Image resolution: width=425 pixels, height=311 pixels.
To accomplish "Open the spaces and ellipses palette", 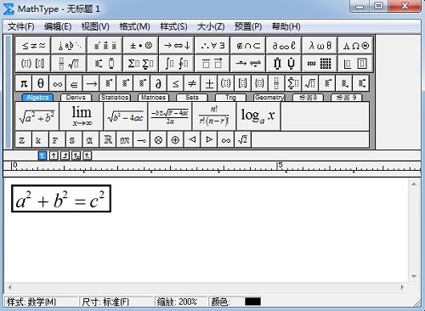I will pos(69,45).
